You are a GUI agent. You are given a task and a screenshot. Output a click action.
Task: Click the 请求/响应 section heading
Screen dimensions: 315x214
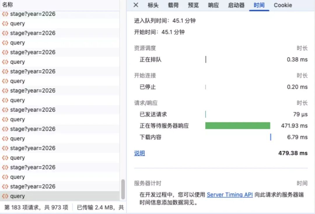(x=146, y=103)
